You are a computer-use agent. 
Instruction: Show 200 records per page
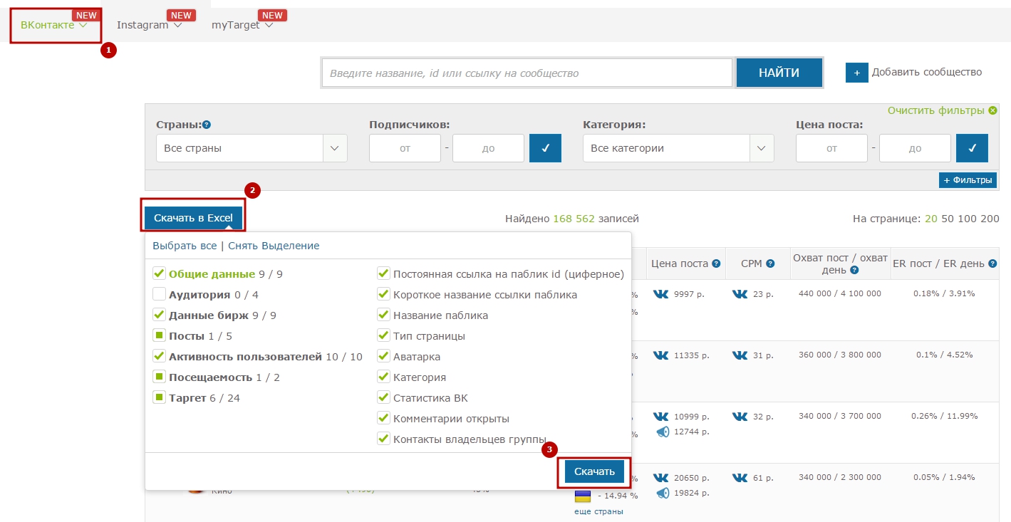pyautogui.click(x=990, y=219)
